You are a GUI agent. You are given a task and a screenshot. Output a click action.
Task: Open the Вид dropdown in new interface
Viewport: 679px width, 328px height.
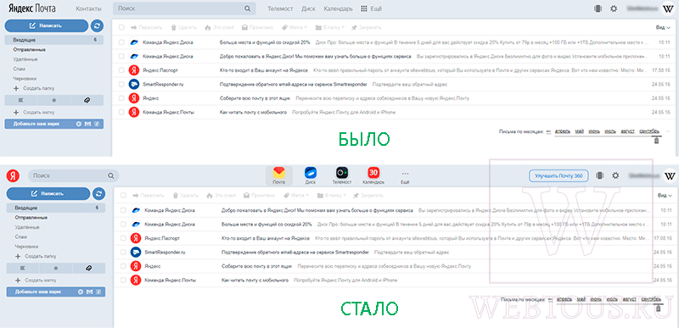(x=665, y=195)
